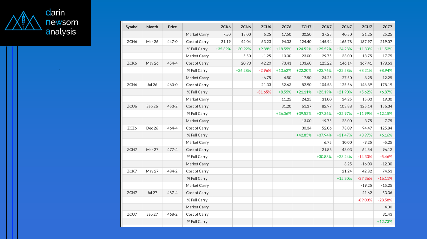This screenshot has height=239, width=427.
Task: Select the red -31.65% full carry value
Action: click(x=264, y=92)
